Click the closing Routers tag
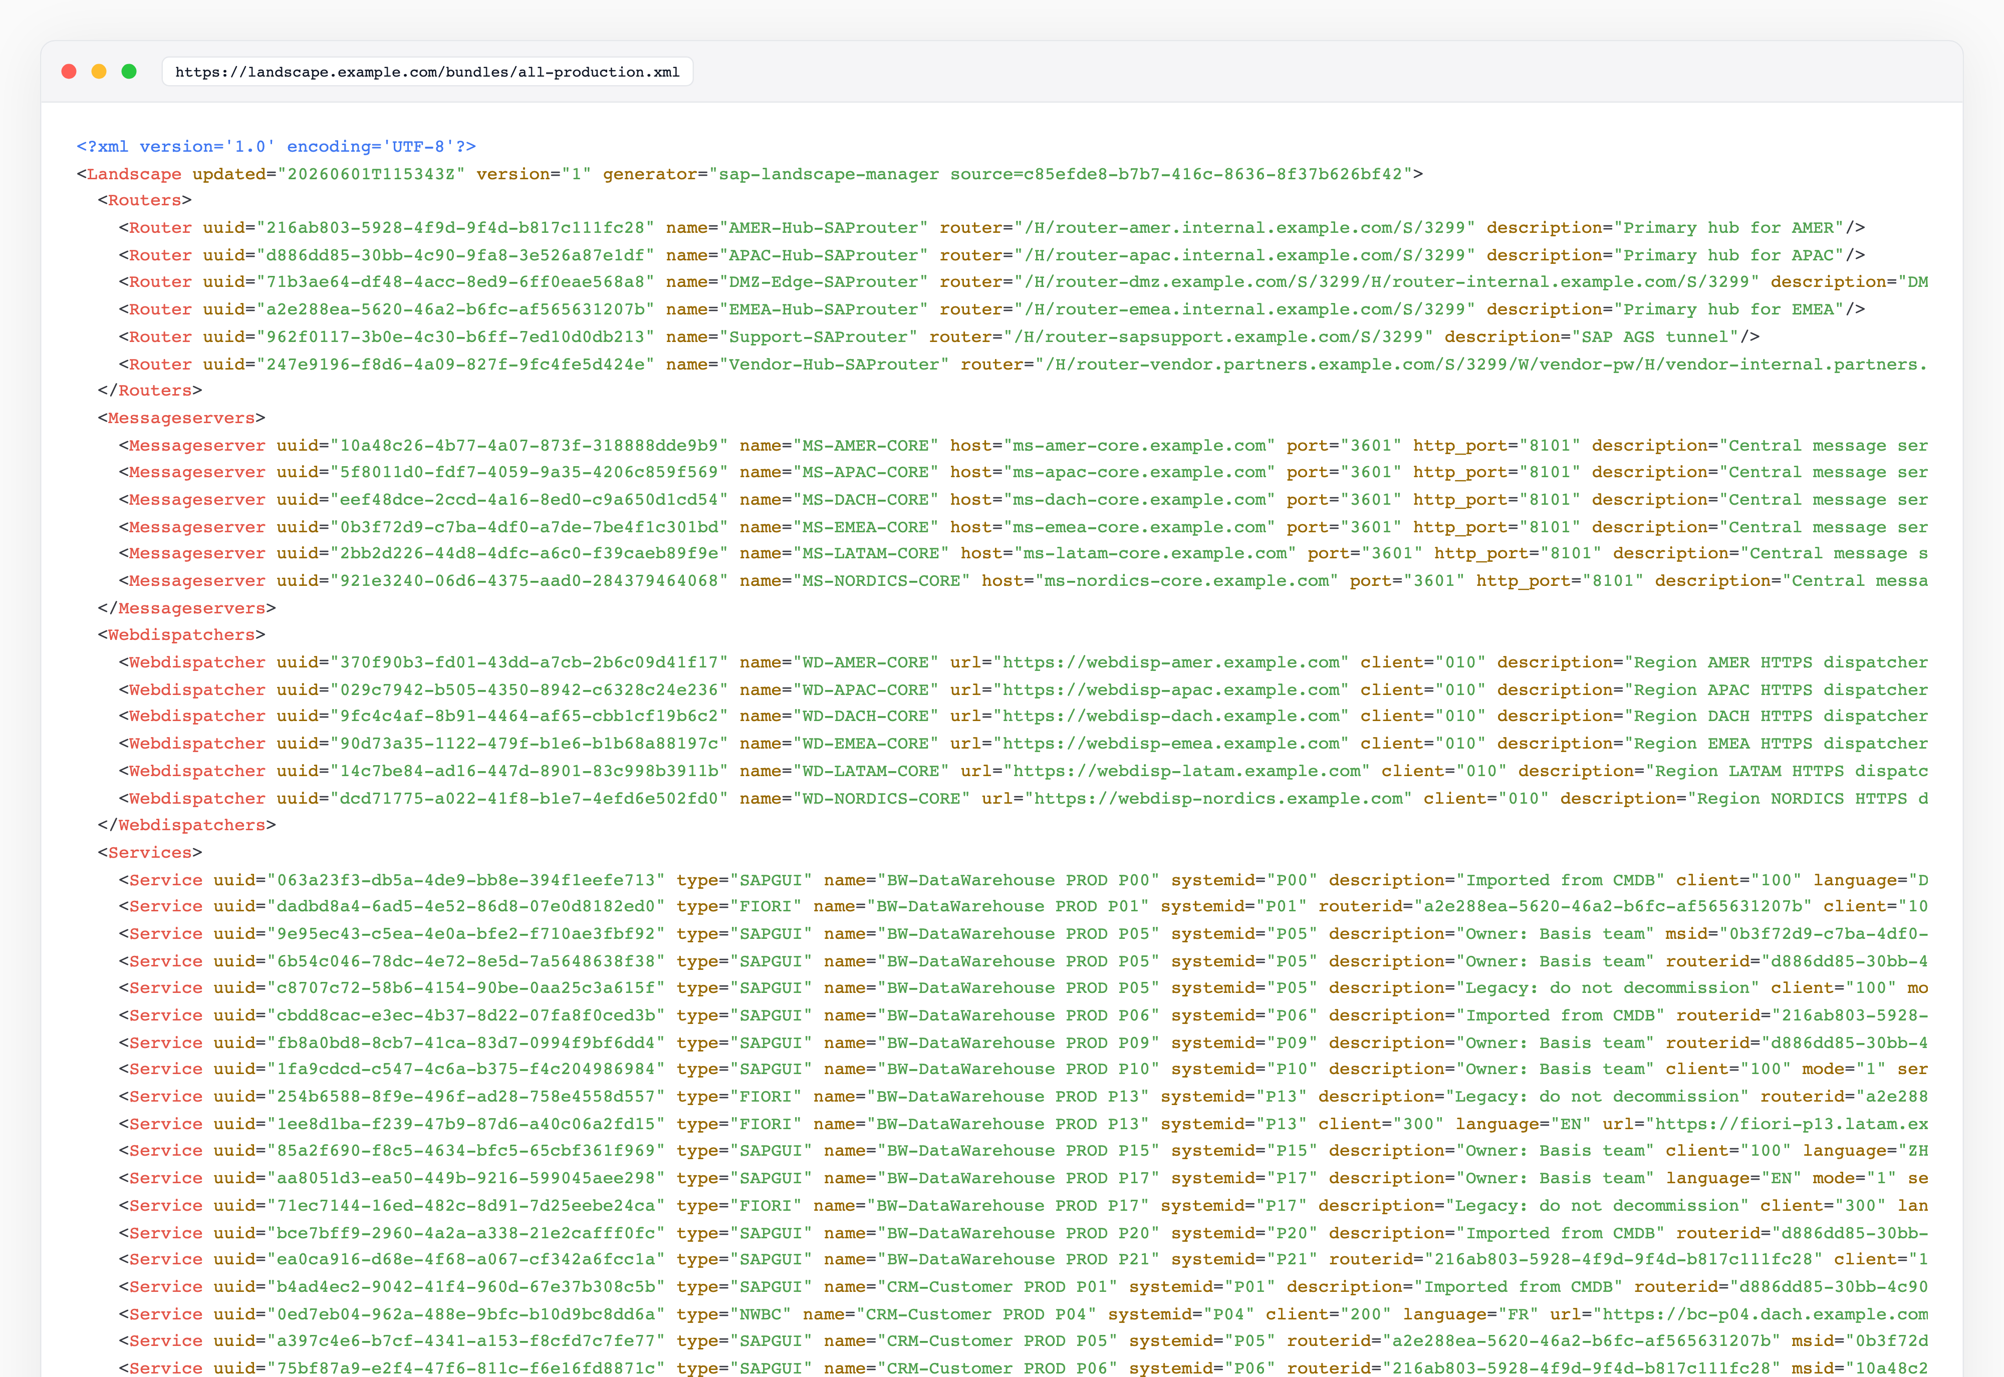 pyautogui.click(x=150, y=391)
